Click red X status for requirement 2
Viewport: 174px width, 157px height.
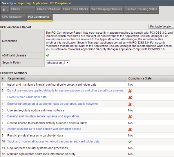click(x=130, y=91)
